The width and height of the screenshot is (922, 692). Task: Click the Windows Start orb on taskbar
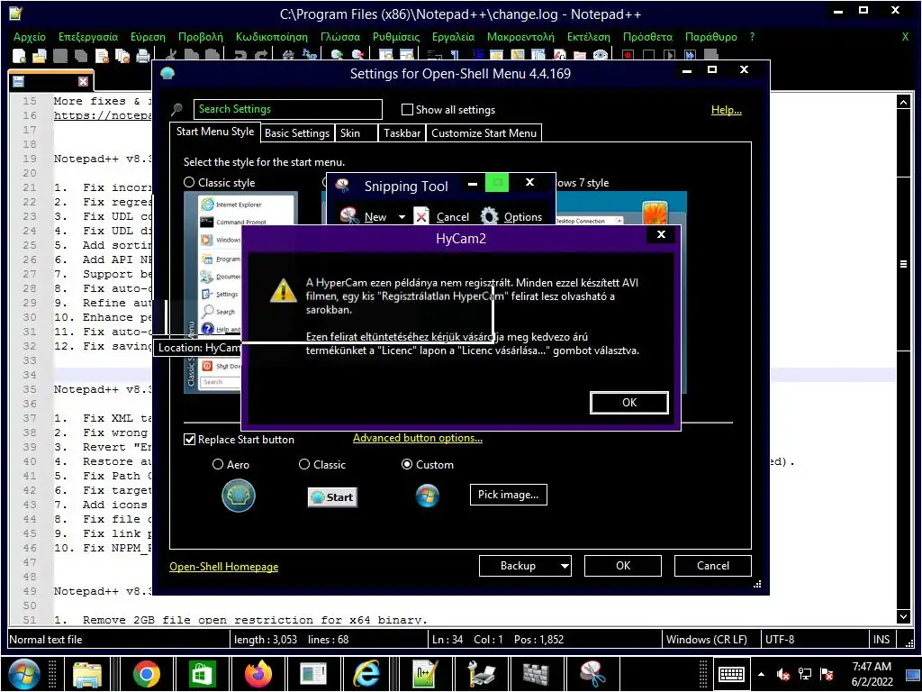[x=24, y=674]
